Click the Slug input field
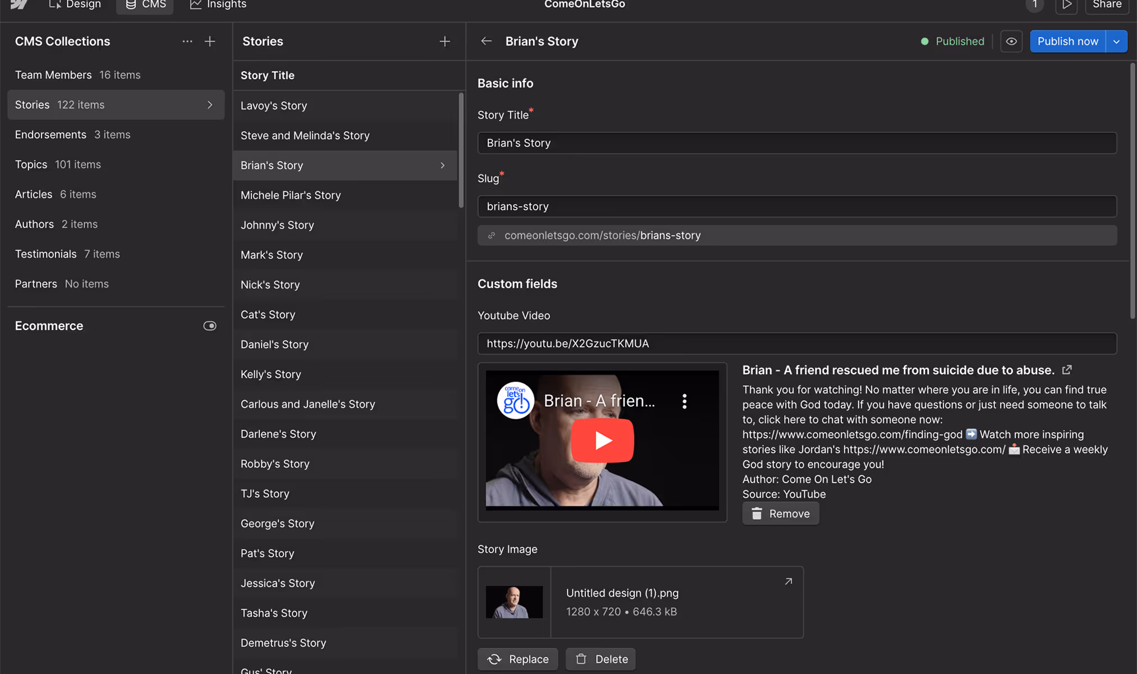 tap(796, 207)
